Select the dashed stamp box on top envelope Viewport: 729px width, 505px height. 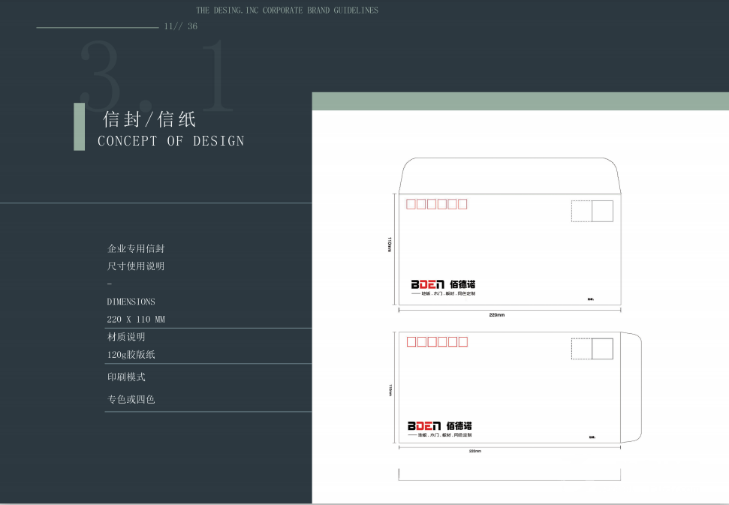coord(581,212)
